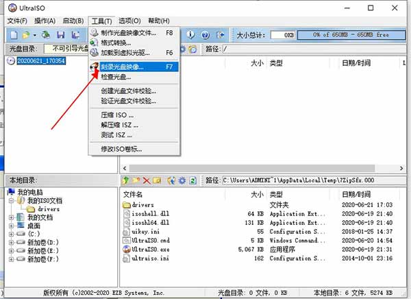This screenshot has height=299, width=411.
Task: Click the New file toolbar icon
Action: 14,35
